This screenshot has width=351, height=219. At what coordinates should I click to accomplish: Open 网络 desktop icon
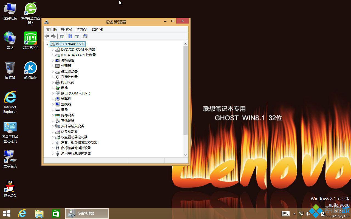pyautogui.click(x=10, y=41)
